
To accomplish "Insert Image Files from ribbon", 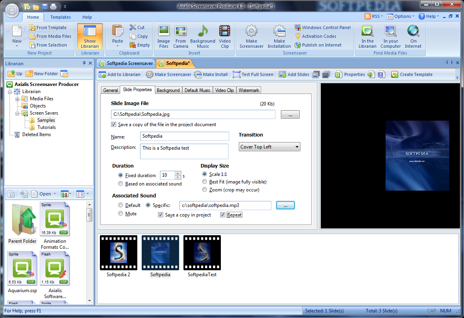I will pyautogui.click(x=164, y=37).
